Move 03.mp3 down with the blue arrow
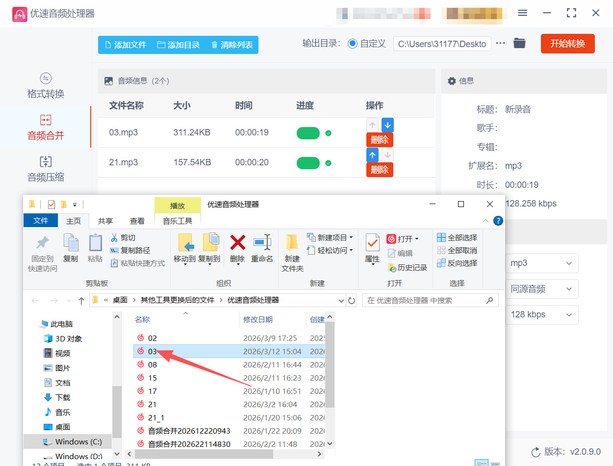 coord(387,125)
